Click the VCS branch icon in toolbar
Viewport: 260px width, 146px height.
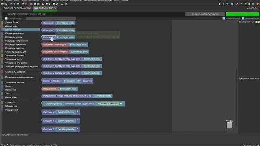pos(220,4)
